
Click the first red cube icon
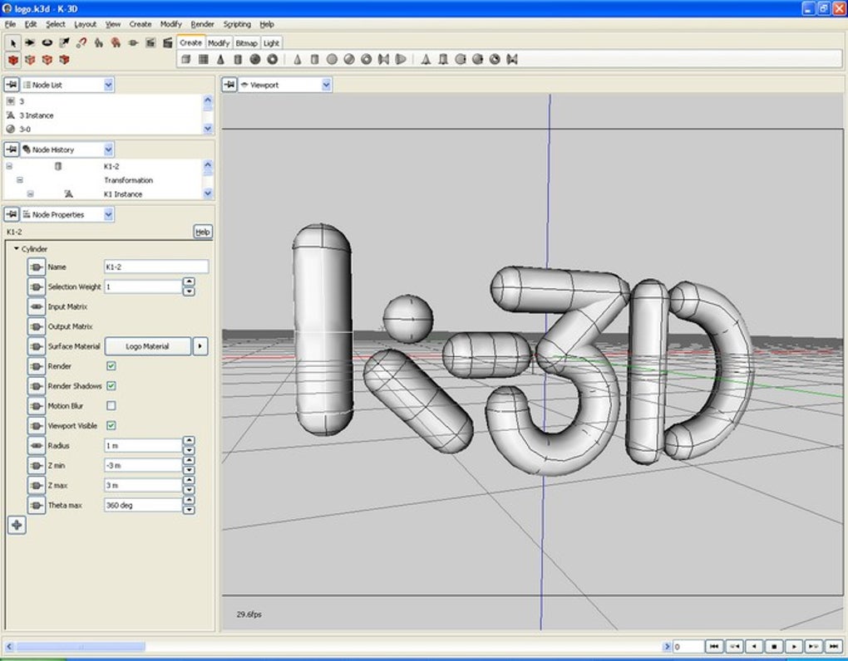[x=13, y=60]
